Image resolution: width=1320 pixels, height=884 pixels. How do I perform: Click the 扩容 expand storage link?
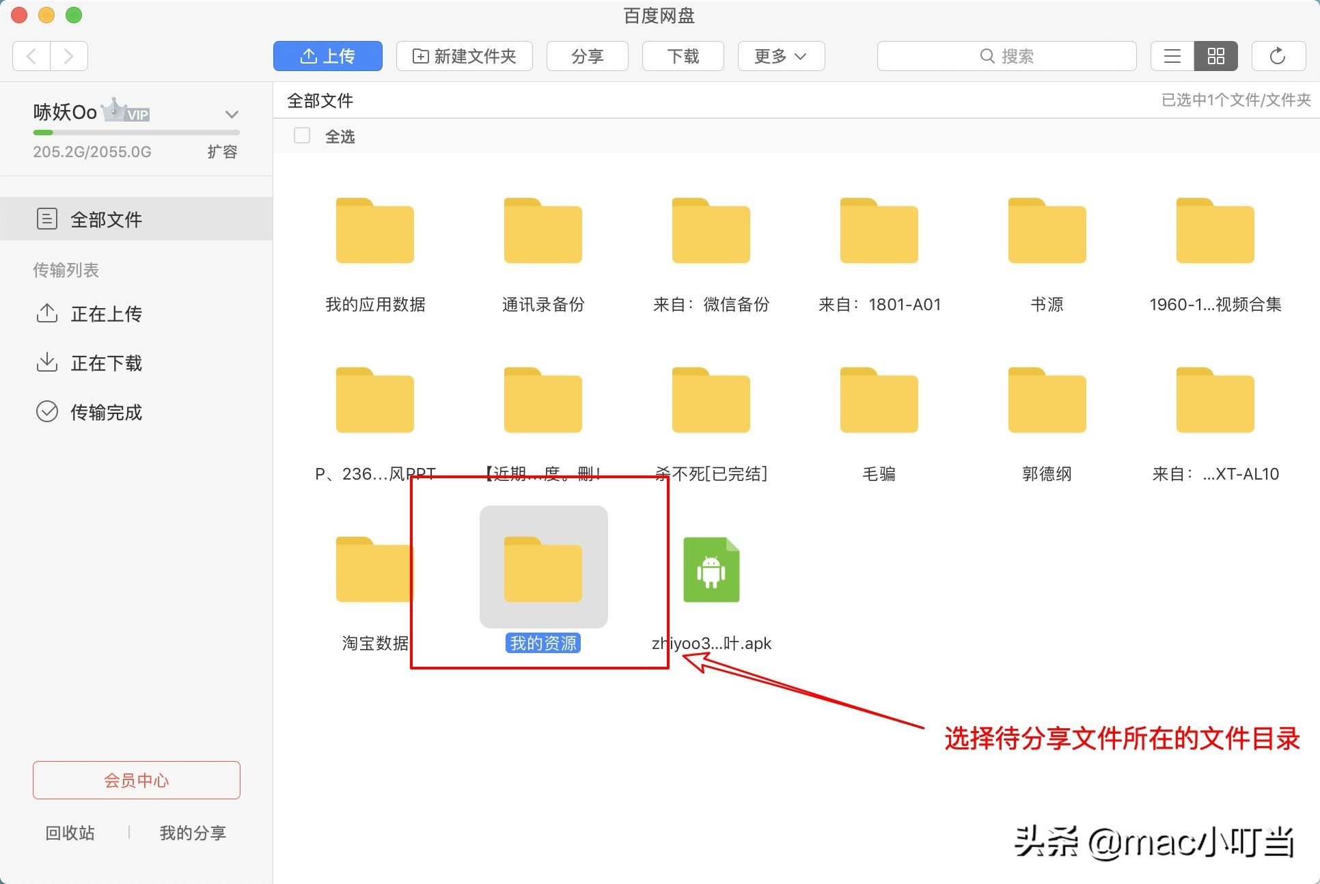pos(223,152)
